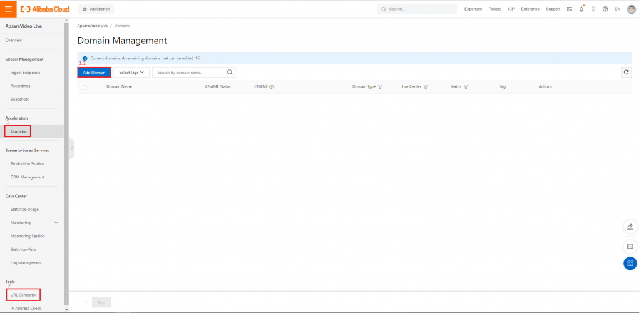Viewport: 641px width, 313px height.
Task: Open Expenses menu
Action: 473,9
